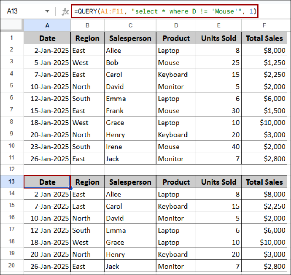Click inside the QUERY formula bar
This screenshot has height=275, width=291.
point(165,11)
